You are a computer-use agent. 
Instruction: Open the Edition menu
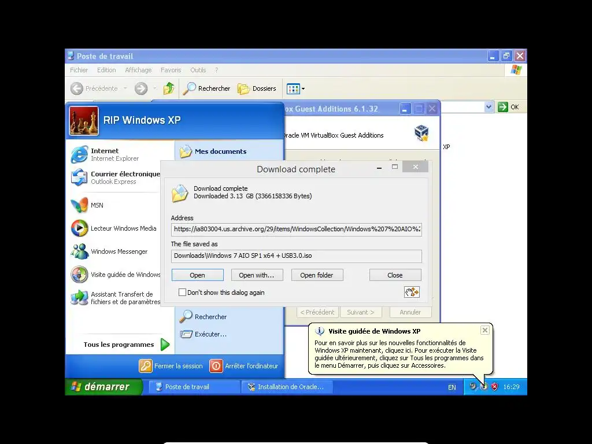pos(106,70)
